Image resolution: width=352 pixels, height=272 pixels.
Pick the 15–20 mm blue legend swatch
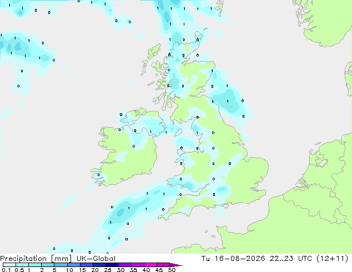[86, 265]
